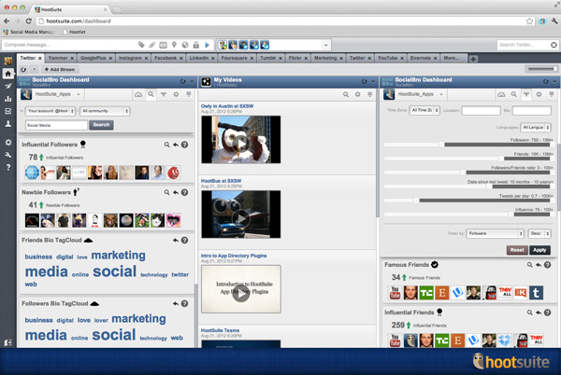561x375 pixels.
Task: Open the Desc sort order dropdown
Action: point(539,233)
